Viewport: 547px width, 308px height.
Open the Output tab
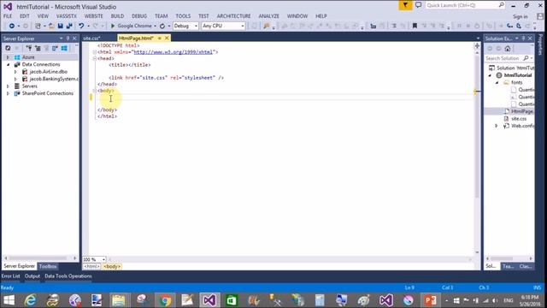32,275
